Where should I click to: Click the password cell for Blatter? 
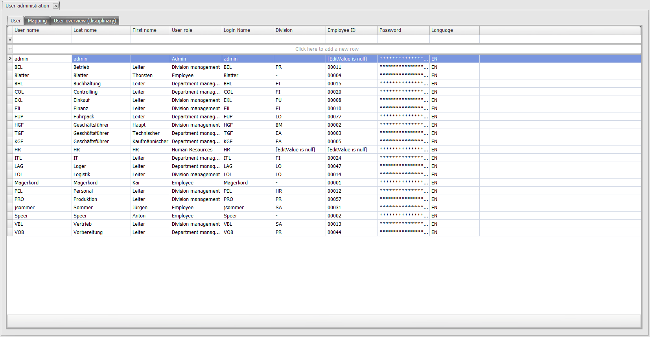[403, 76]
